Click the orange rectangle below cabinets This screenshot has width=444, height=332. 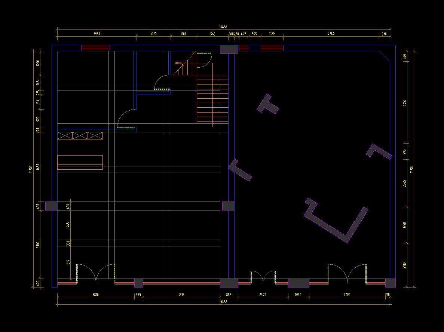point(80,162)
